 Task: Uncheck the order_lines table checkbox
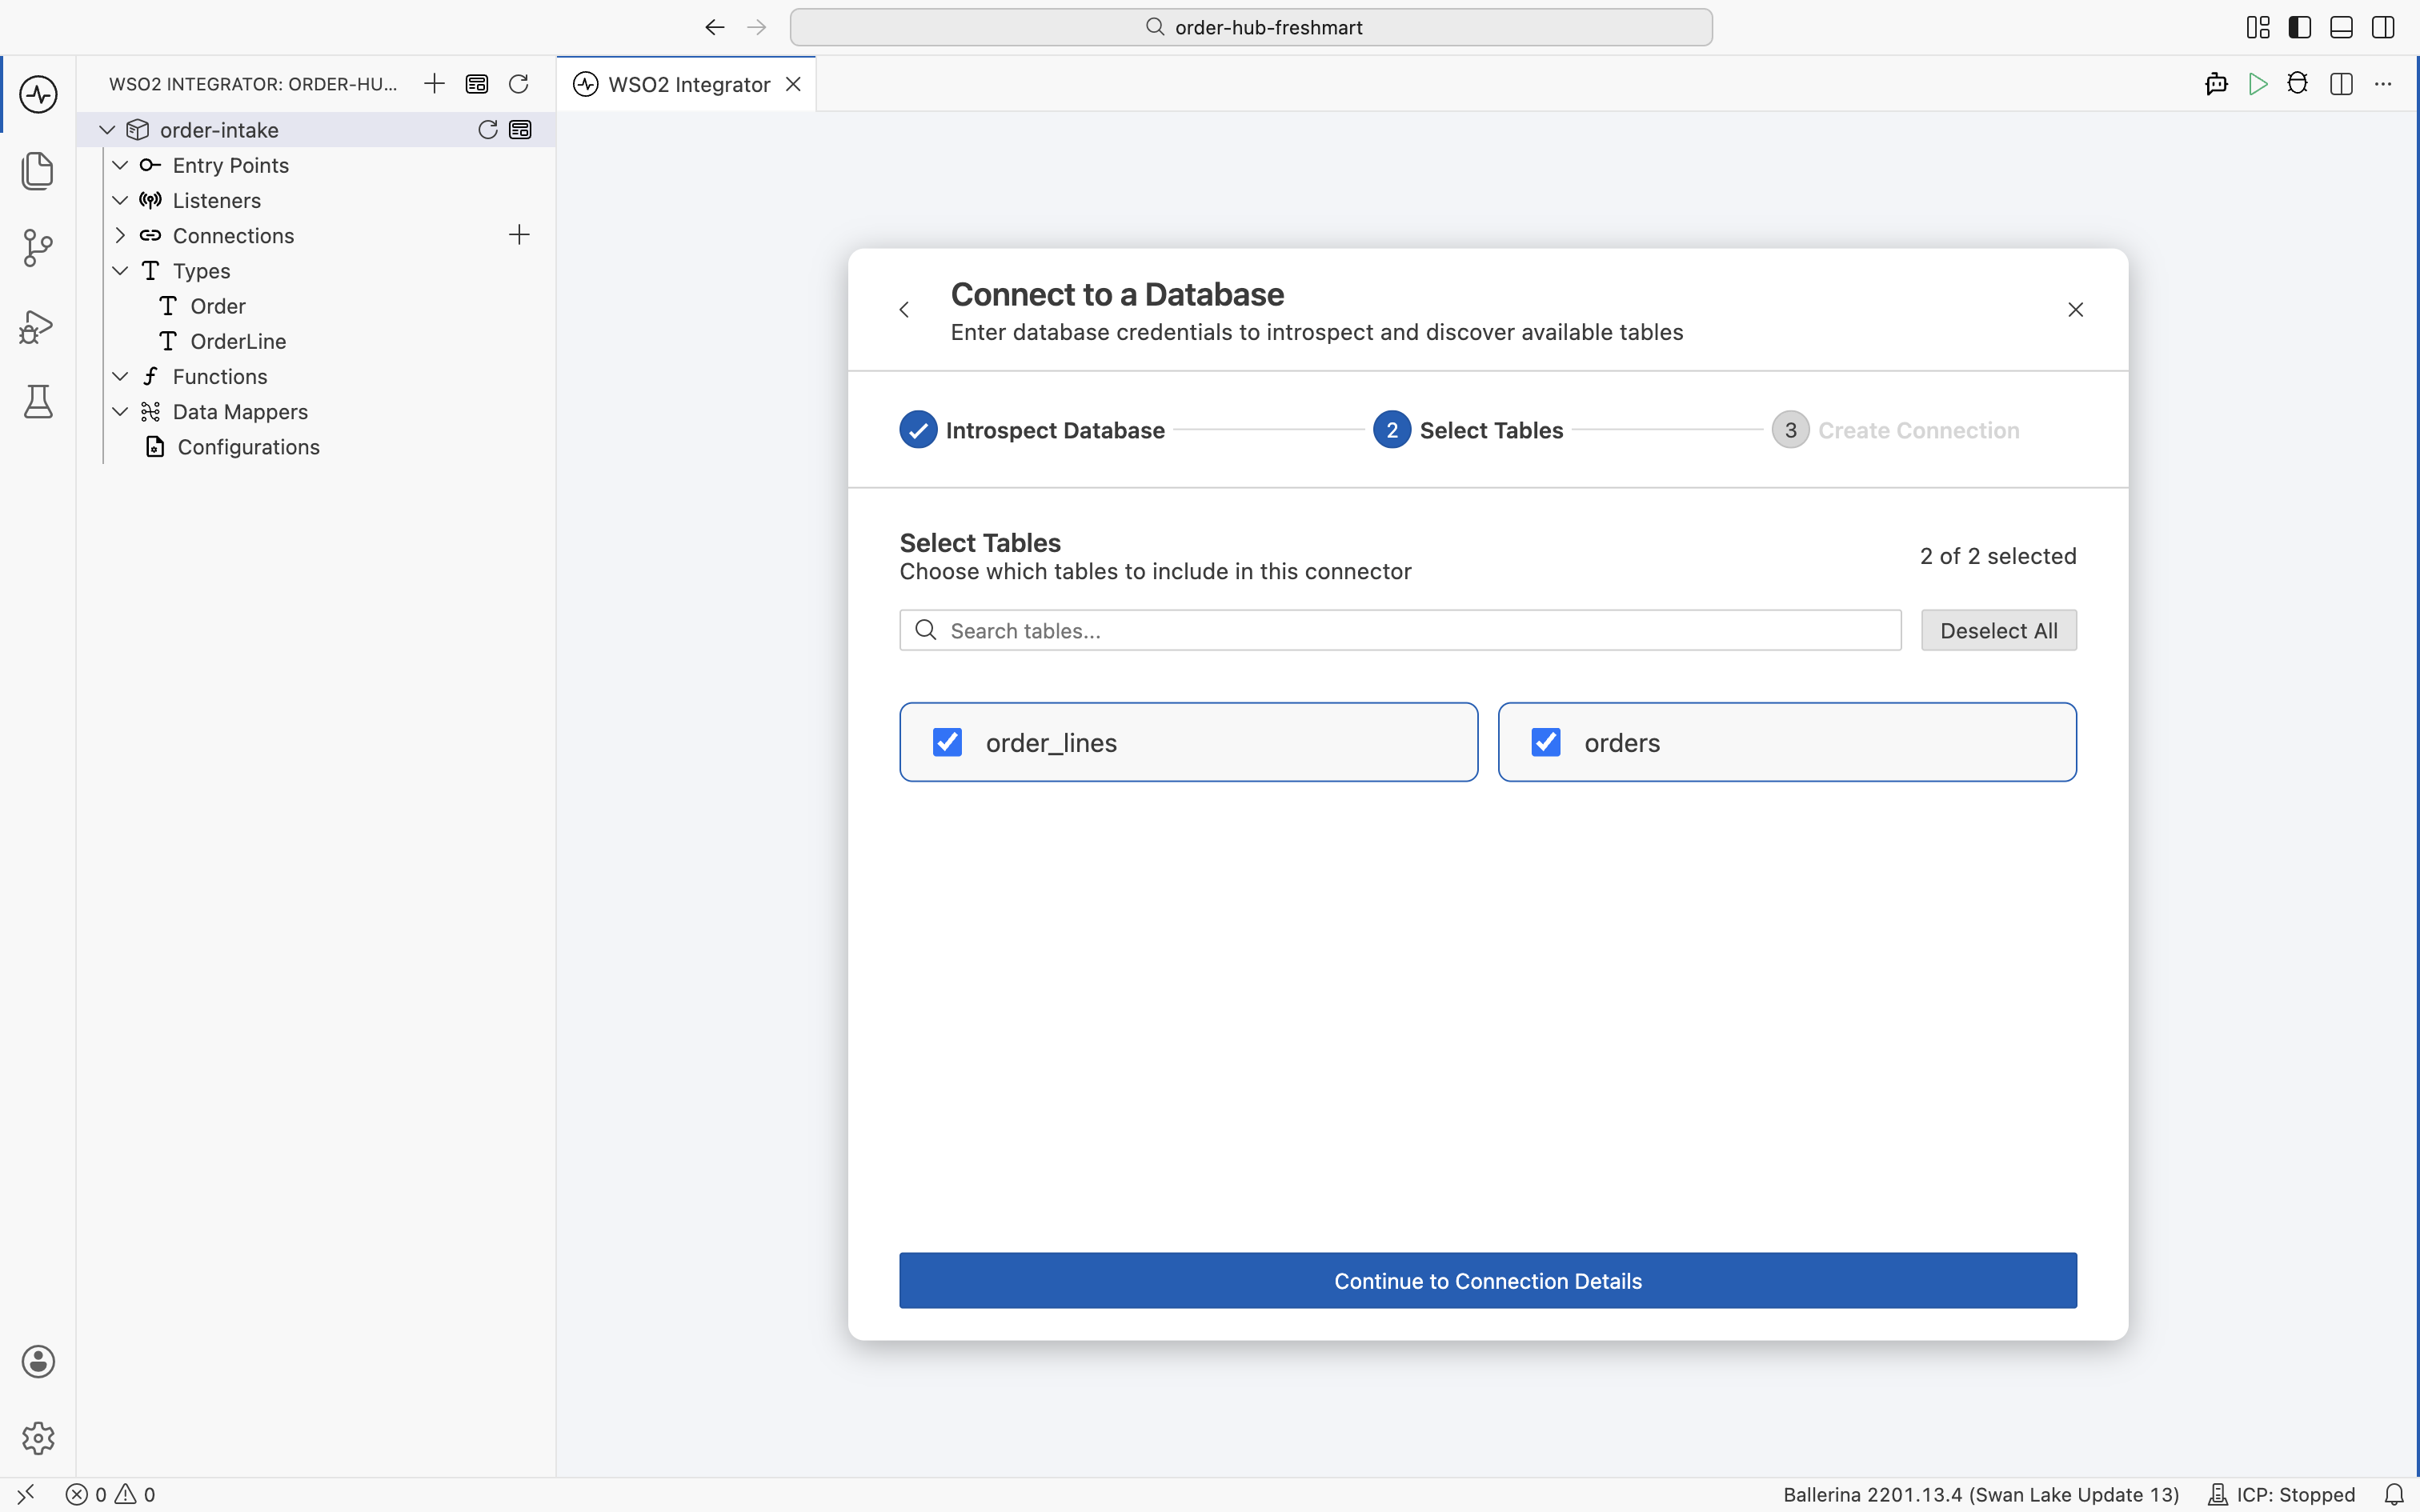(947, 742)
